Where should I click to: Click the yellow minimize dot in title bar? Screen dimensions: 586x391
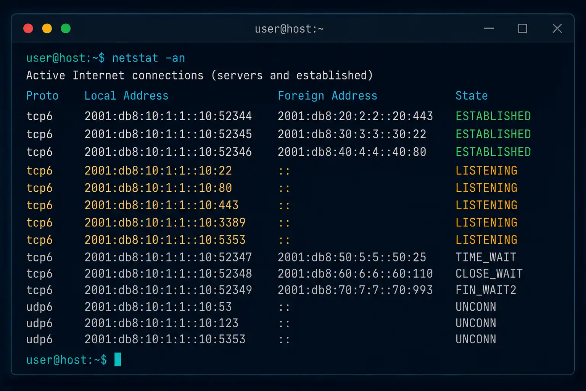(47, 29)
